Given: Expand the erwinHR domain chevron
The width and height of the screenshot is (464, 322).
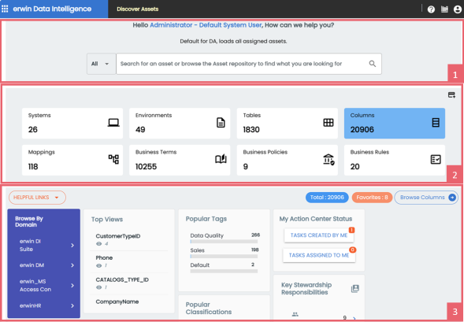Looking at the screenshot, I should pyautogui.click(x=72, y=305).
